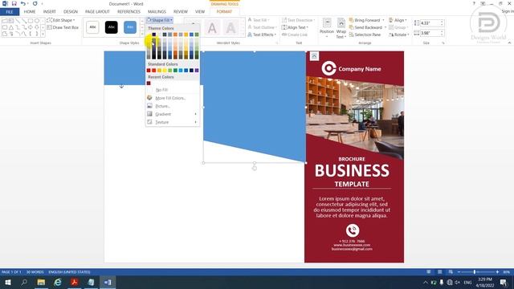Open Text Direction dropdown
The image size is (514, 289).
click(298, 20)
